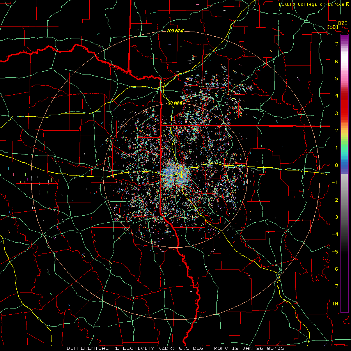Click the '3' value on the scale
Image resolution: width=351 pixels, height=351 pixels.
tap(337, 113)
